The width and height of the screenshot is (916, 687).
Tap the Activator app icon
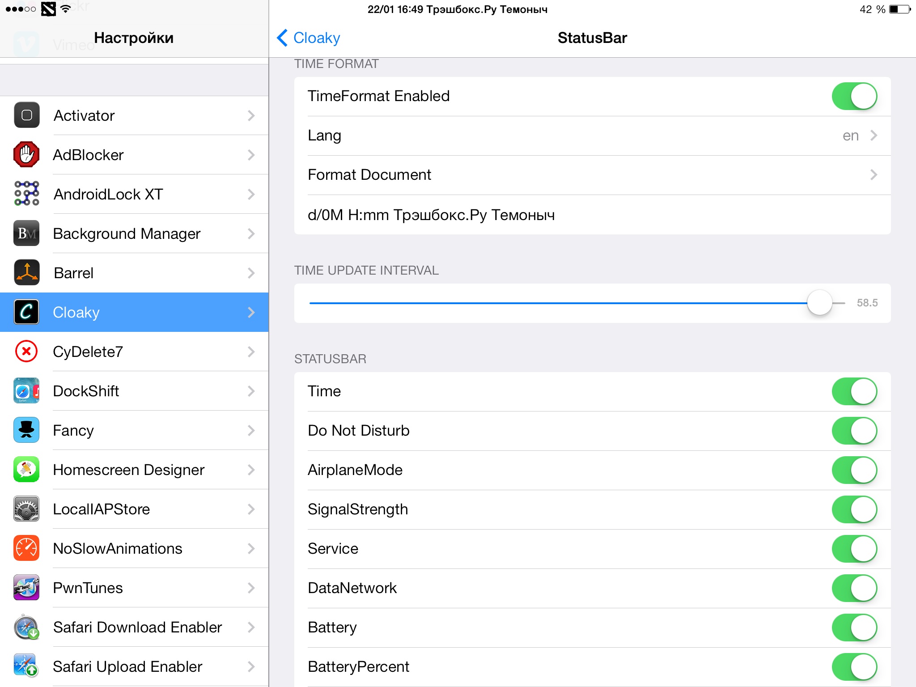point(26,115)
